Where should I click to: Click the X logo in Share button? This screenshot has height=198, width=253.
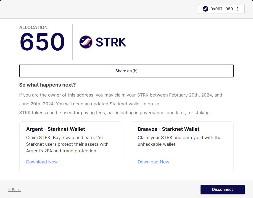coord(135,71)
